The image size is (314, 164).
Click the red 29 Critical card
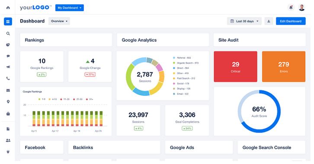(x=235, y=66)
